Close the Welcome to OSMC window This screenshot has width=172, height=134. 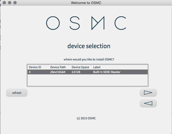click(4, 3)
